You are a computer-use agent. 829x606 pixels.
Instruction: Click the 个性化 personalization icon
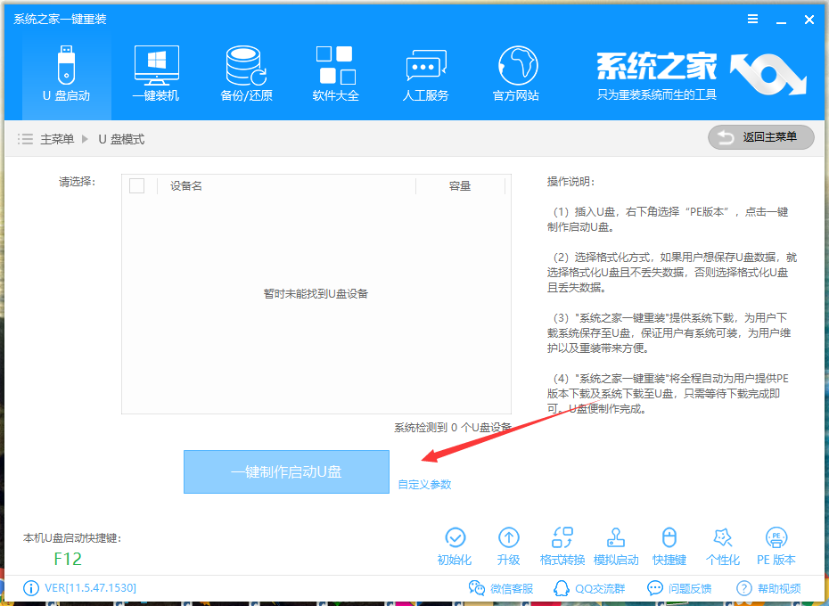pyautogui.click(x=723, y=538)
